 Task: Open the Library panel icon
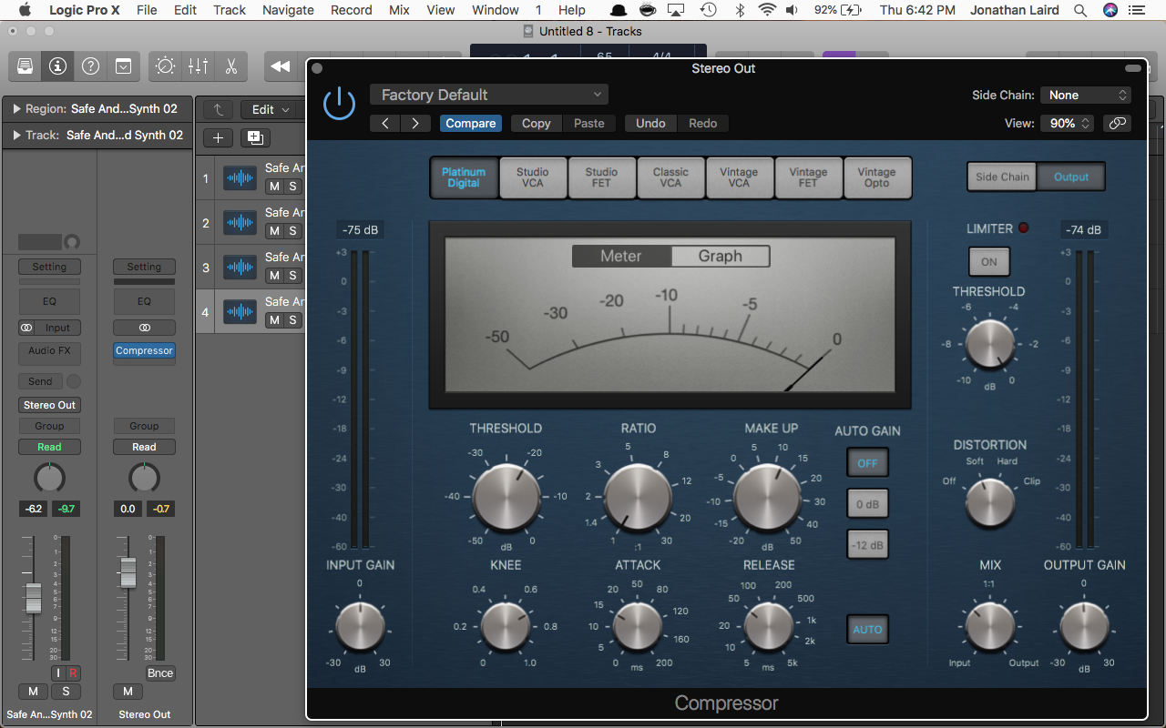pos(25,66)
